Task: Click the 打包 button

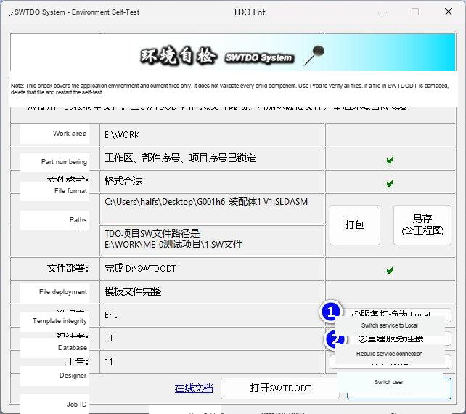Action: (354, 225)
